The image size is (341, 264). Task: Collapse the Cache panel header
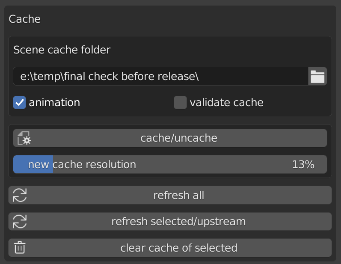click(25, 19)
